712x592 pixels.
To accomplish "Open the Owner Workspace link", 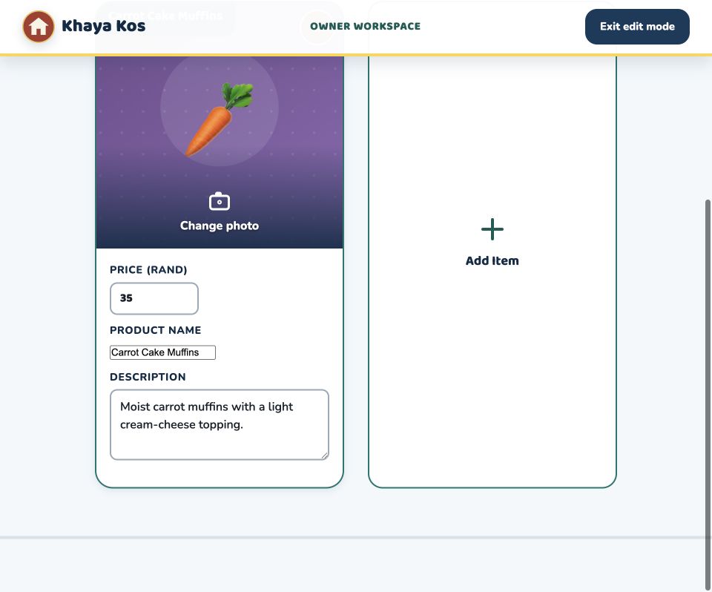I will [365, 27].
